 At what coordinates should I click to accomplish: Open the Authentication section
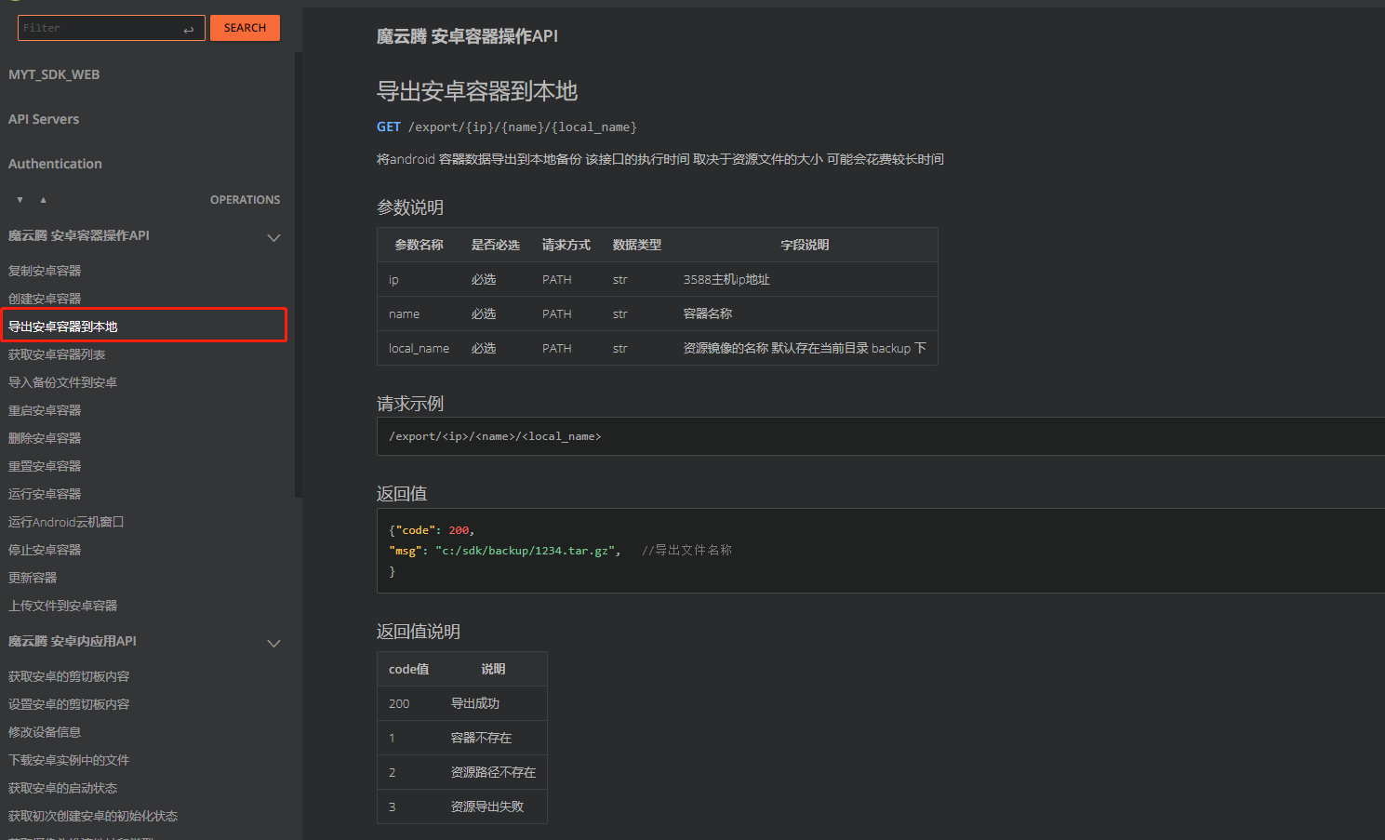point(55,164)
